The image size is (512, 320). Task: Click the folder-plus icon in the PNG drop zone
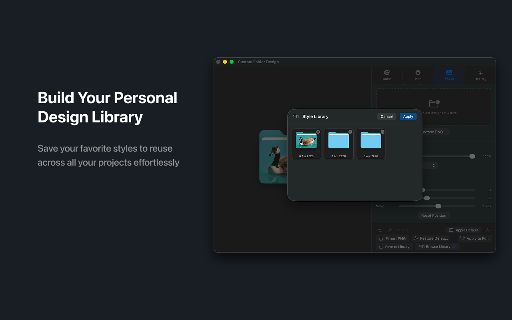(x=434, y=103)
